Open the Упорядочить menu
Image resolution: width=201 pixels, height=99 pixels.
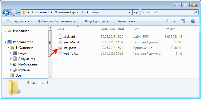tap(18, 21)
